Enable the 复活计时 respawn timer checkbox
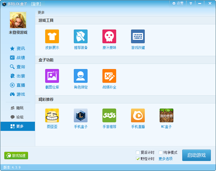216x171 pixels. 138,153
